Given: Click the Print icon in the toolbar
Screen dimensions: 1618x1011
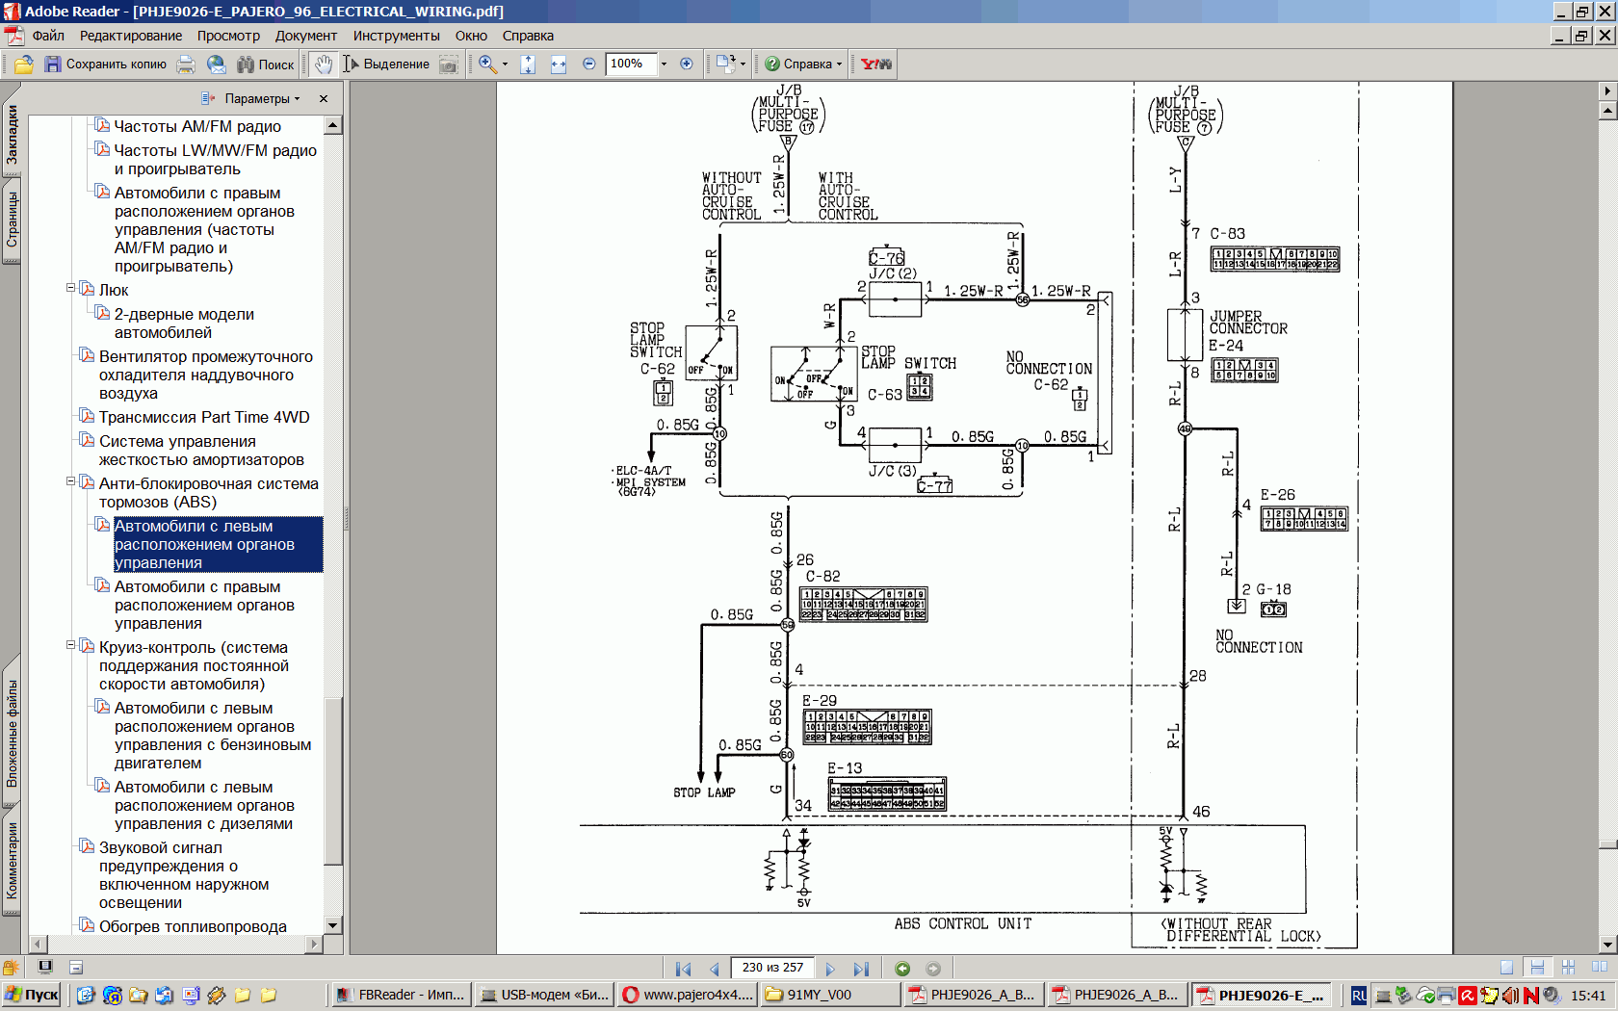Looking at the screenshot, I should point(186,65).
